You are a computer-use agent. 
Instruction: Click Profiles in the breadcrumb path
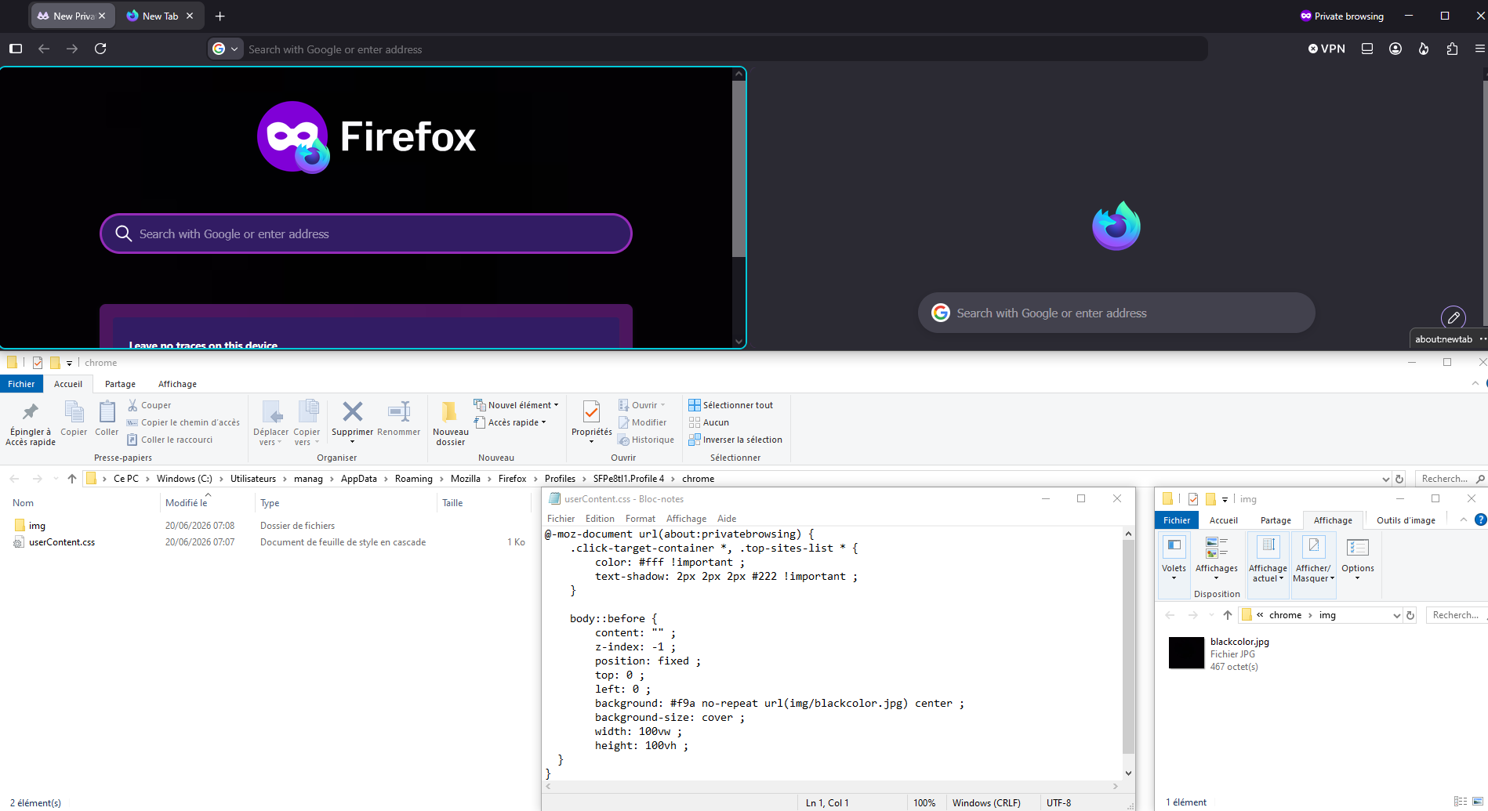click(x=560, y=479)
